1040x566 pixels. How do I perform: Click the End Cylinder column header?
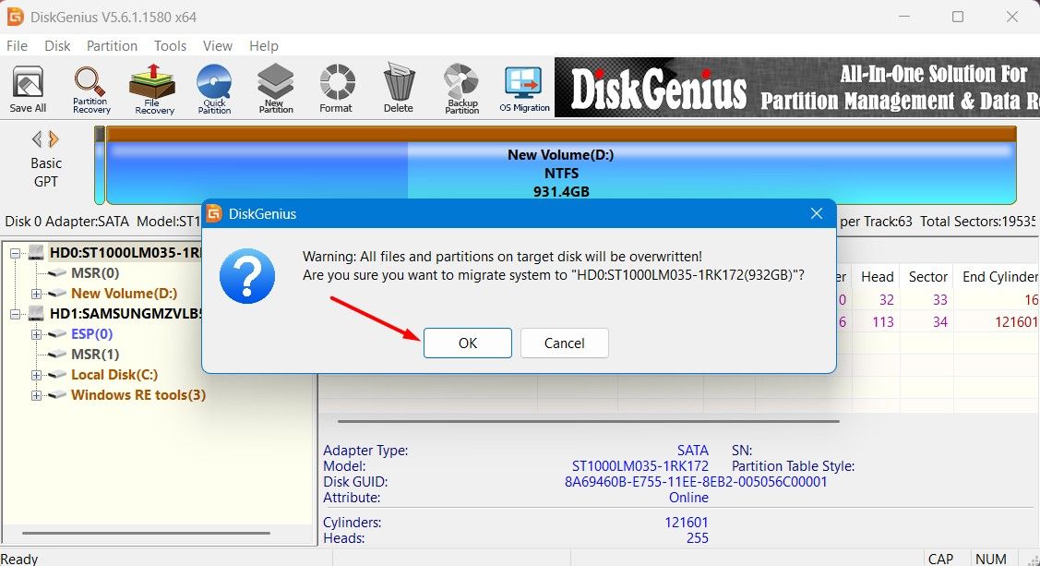998,277
